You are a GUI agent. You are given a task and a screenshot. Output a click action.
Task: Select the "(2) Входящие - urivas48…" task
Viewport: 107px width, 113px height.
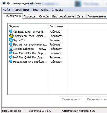pyautogui.click(x=30, y=32)
